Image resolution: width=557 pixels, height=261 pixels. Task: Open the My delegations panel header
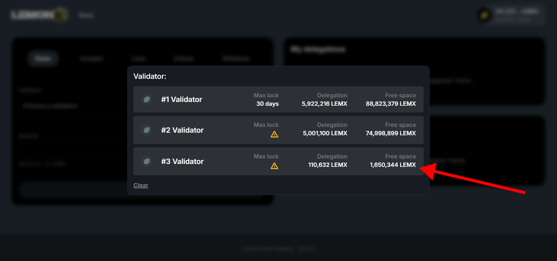(x=318, y=49)
